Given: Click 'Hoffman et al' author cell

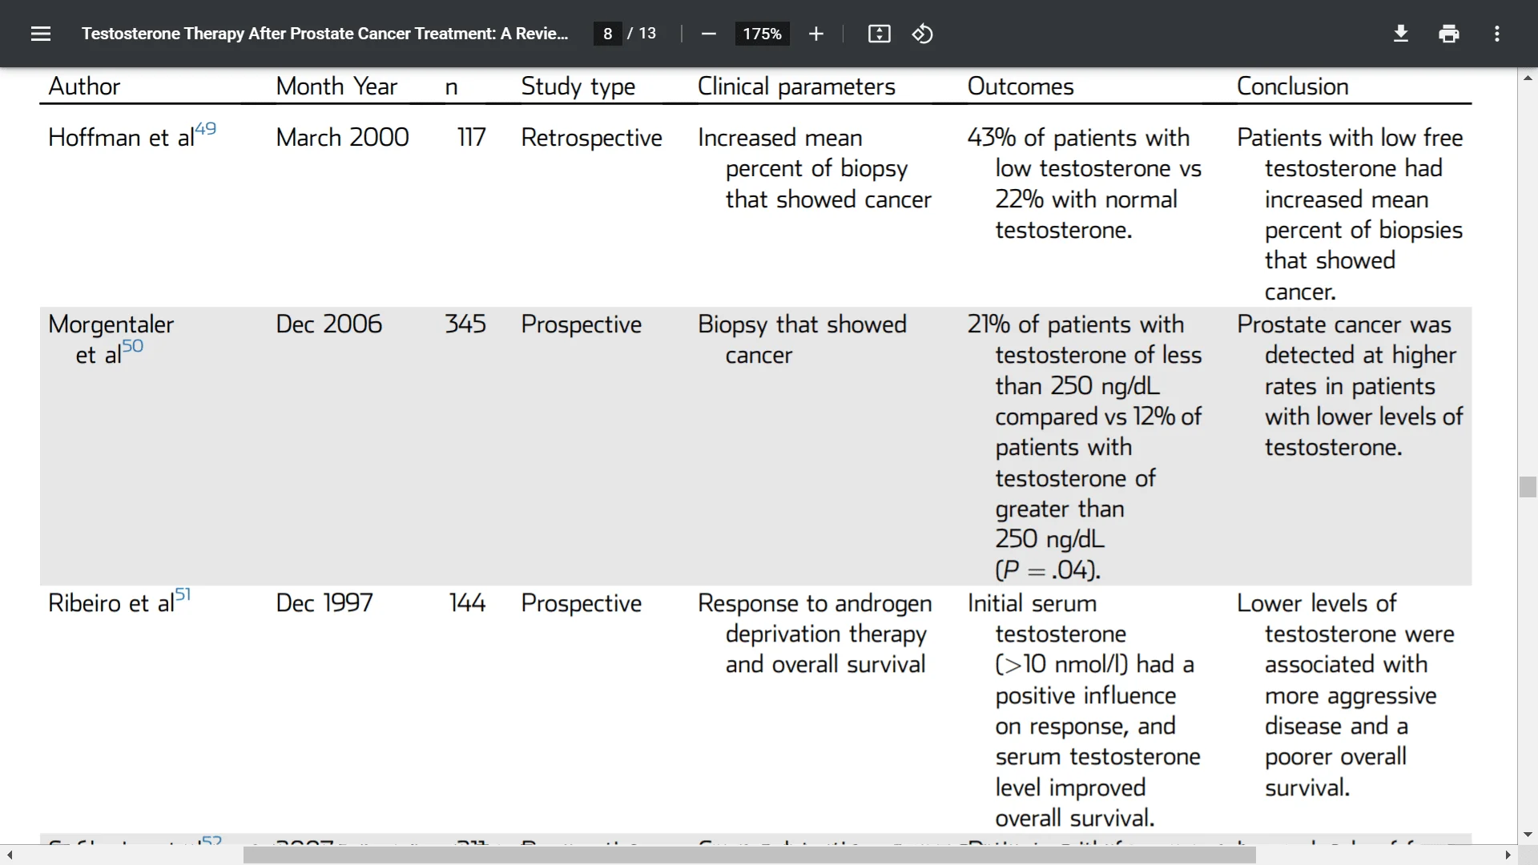Looking at the screenshot, I should pyautogui.click(x=121, y=138).
